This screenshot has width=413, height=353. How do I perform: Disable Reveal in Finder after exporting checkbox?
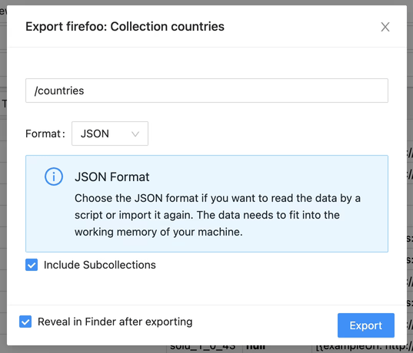(x=25, y=322)
